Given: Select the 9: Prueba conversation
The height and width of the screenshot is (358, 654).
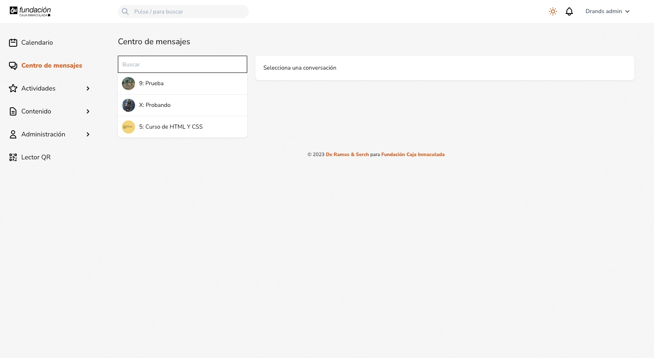Looking at the screenshot, I should point(183,84).
